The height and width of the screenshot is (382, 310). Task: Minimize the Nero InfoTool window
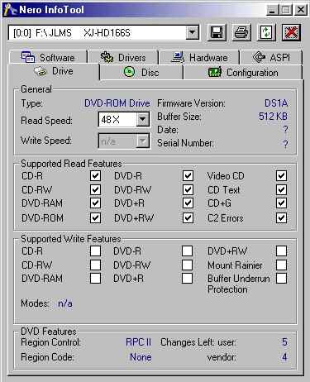point(272,10)
